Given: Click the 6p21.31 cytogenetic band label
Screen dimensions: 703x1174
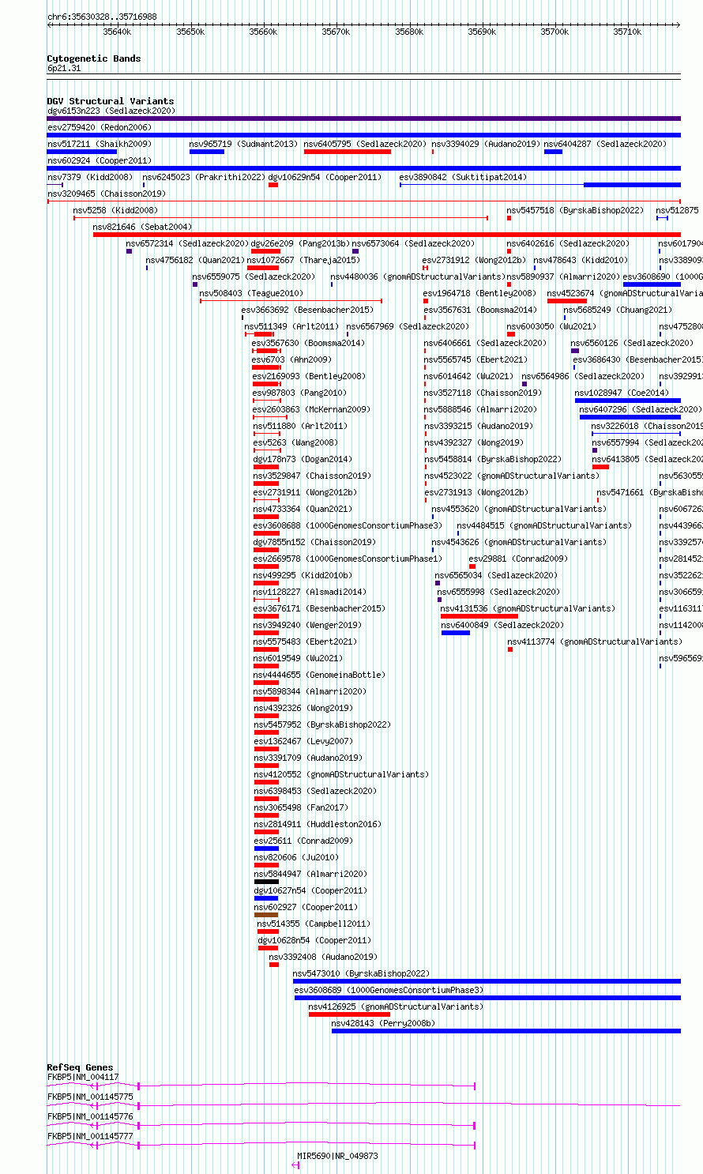Looking at the screenshot, I should pos(64,69).
